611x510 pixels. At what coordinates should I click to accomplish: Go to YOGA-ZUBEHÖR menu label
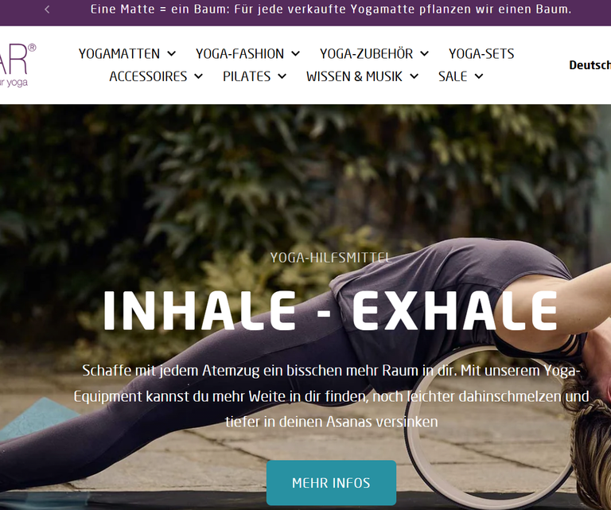click(x=366, y=54)
